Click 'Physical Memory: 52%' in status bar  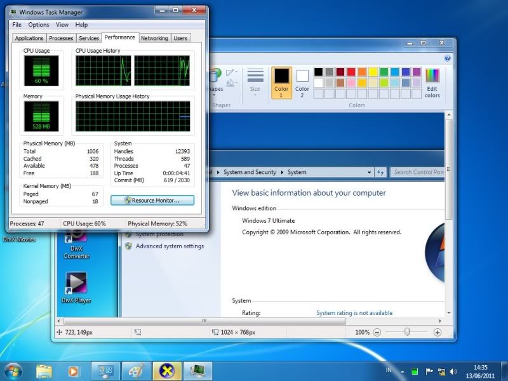[157, 224]
